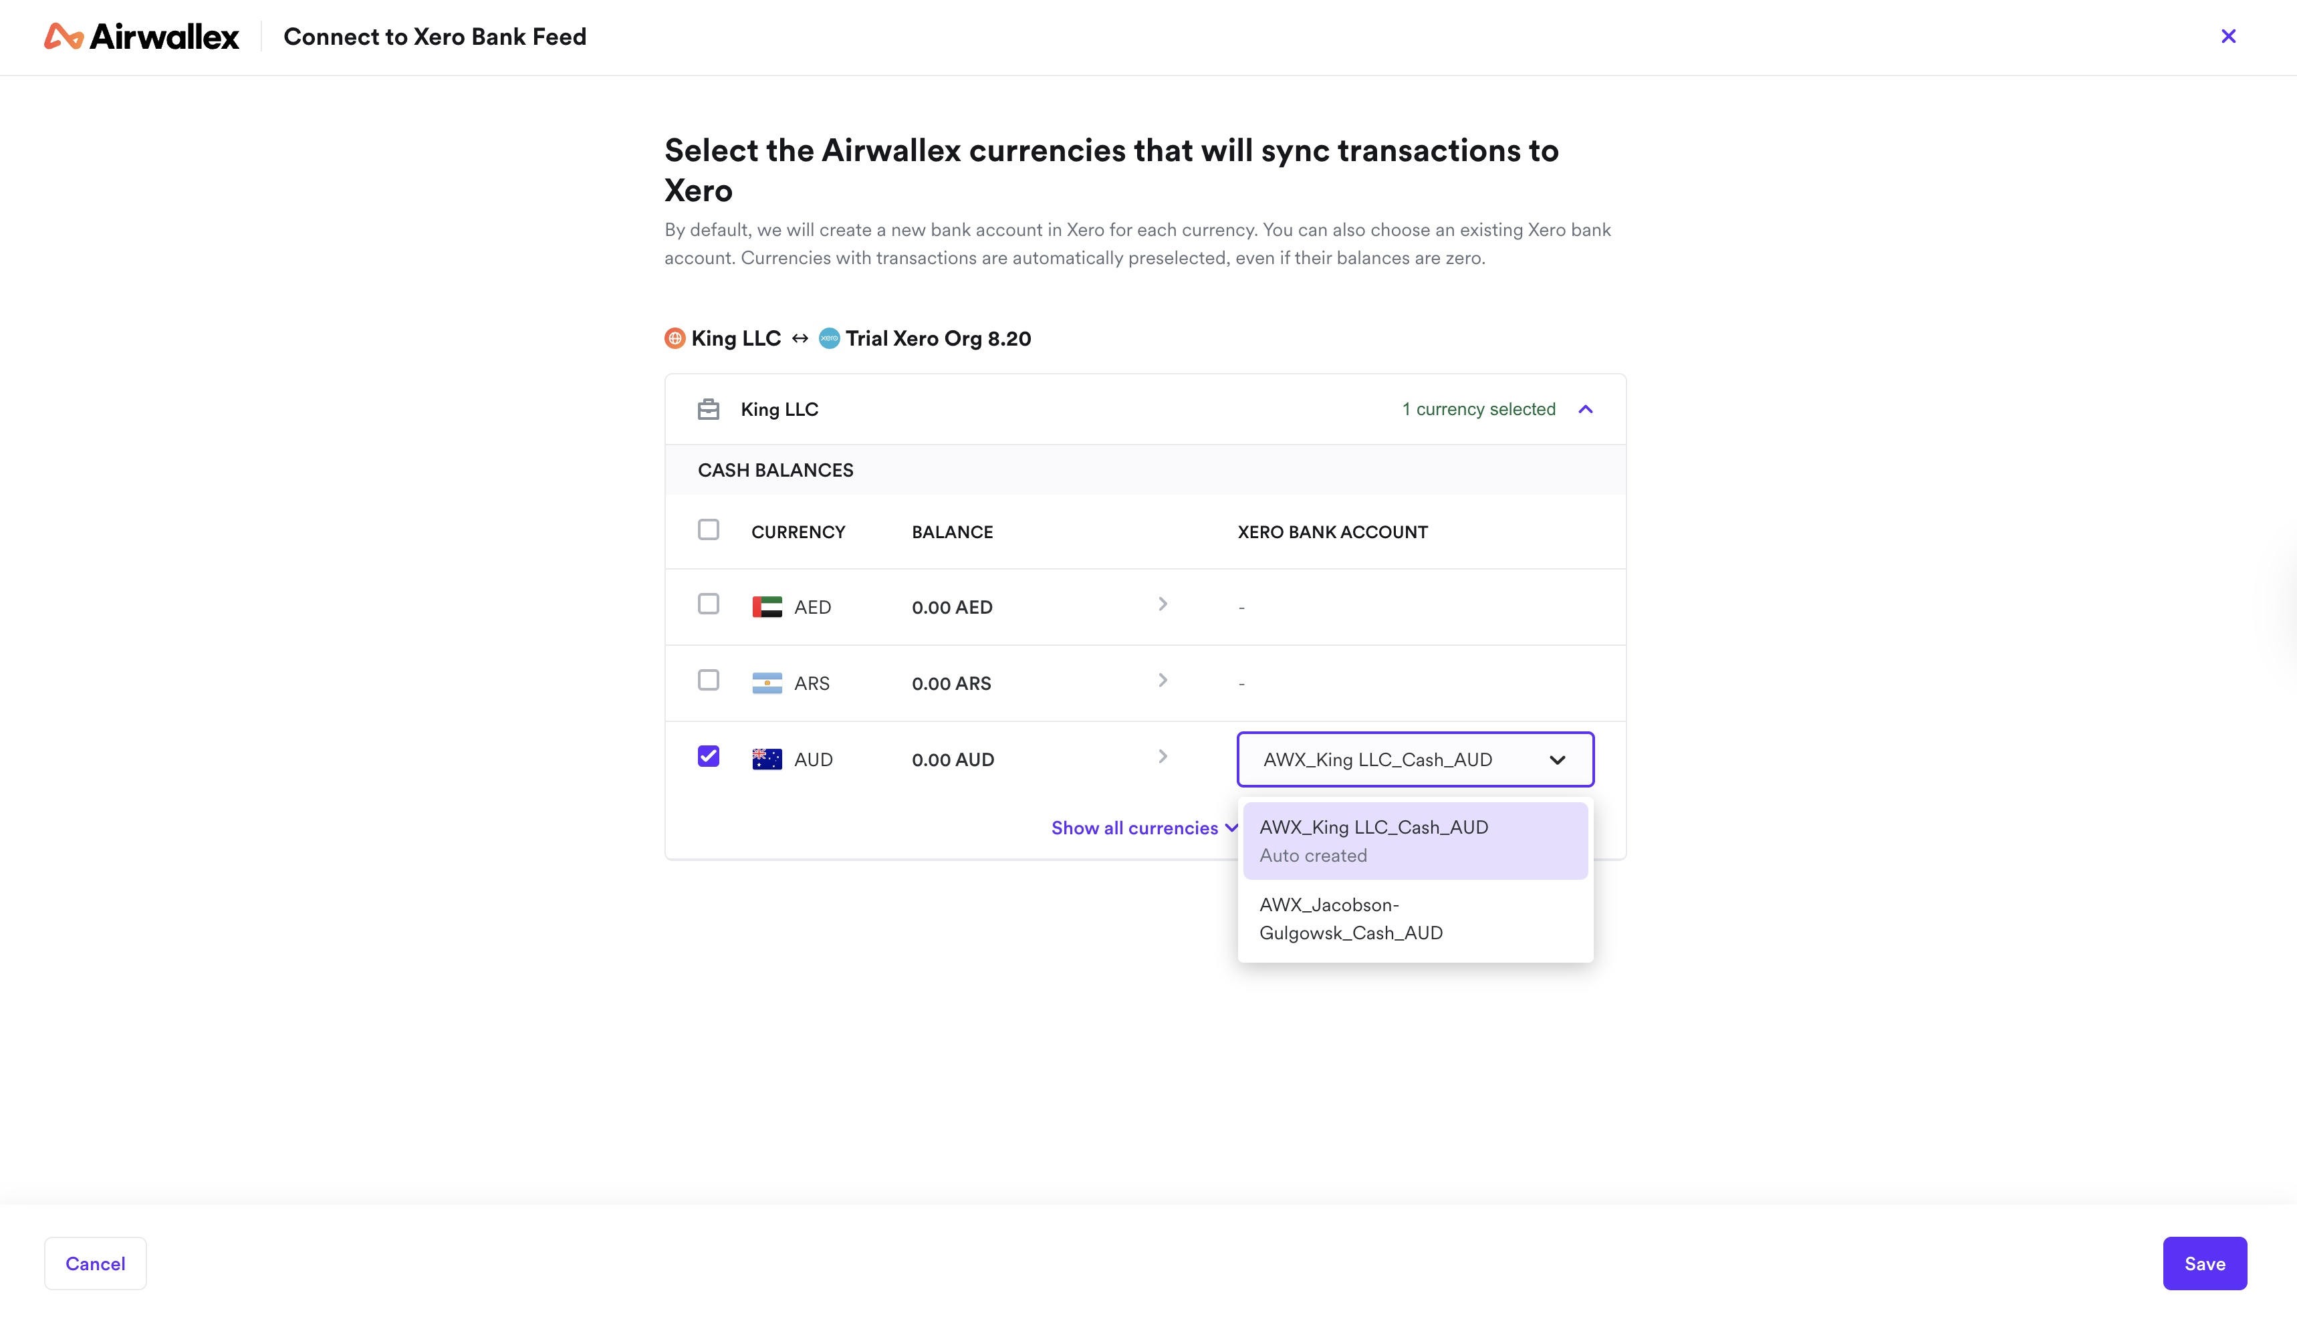Click the Airwallex logo
The width and height of the screenshot is (2297, 1321).
(142, 36)
